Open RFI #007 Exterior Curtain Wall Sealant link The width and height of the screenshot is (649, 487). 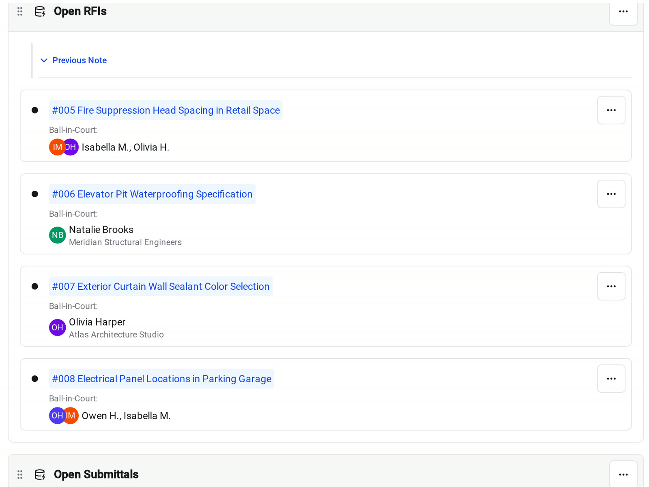pyautogui.click(x=161, y=287)
